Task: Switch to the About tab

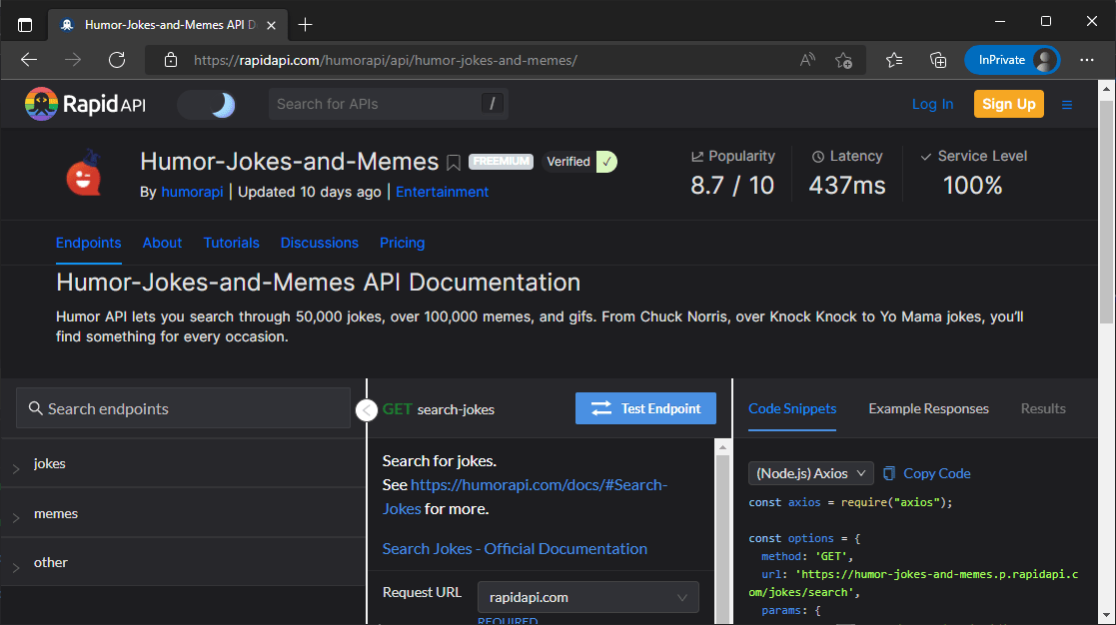Action: pos(162,244)
